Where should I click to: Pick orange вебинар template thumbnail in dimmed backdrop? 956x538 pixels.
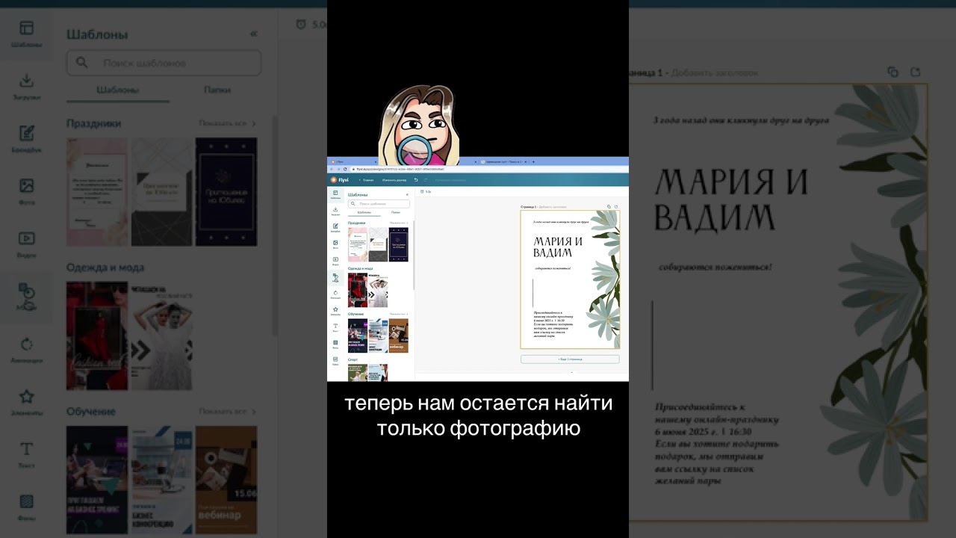226,480
